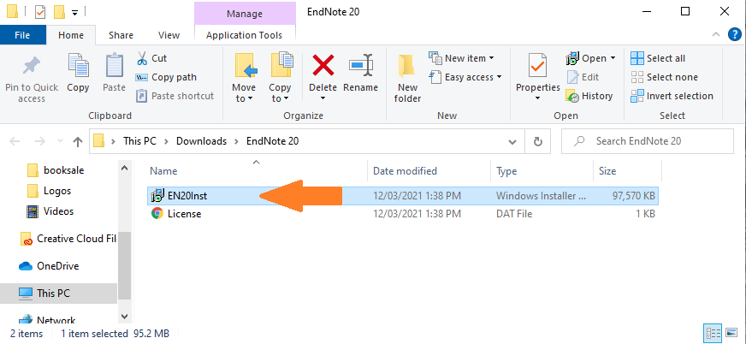Refresh the folder view
This screenshot has width=746, height=344.
[x=538, y=141]
